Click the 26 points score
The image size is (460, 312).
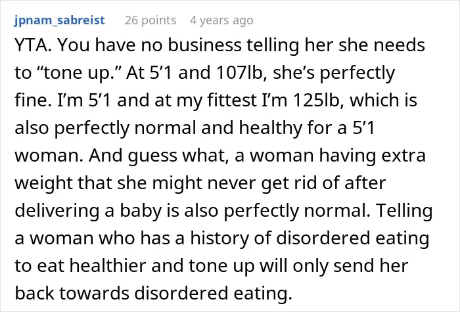click(x=150, y=20)
